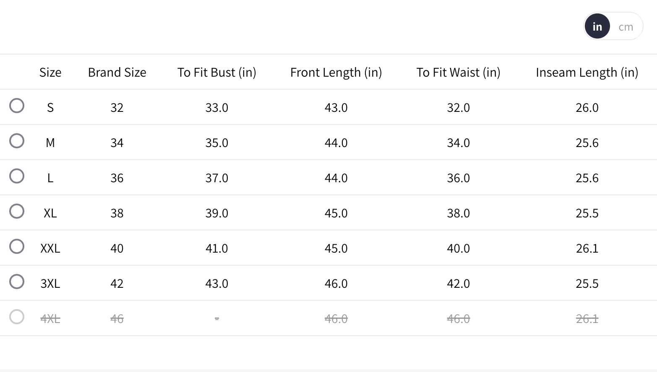Switch units to cm
The image size is (657, 372).
(x=626, y=27)
